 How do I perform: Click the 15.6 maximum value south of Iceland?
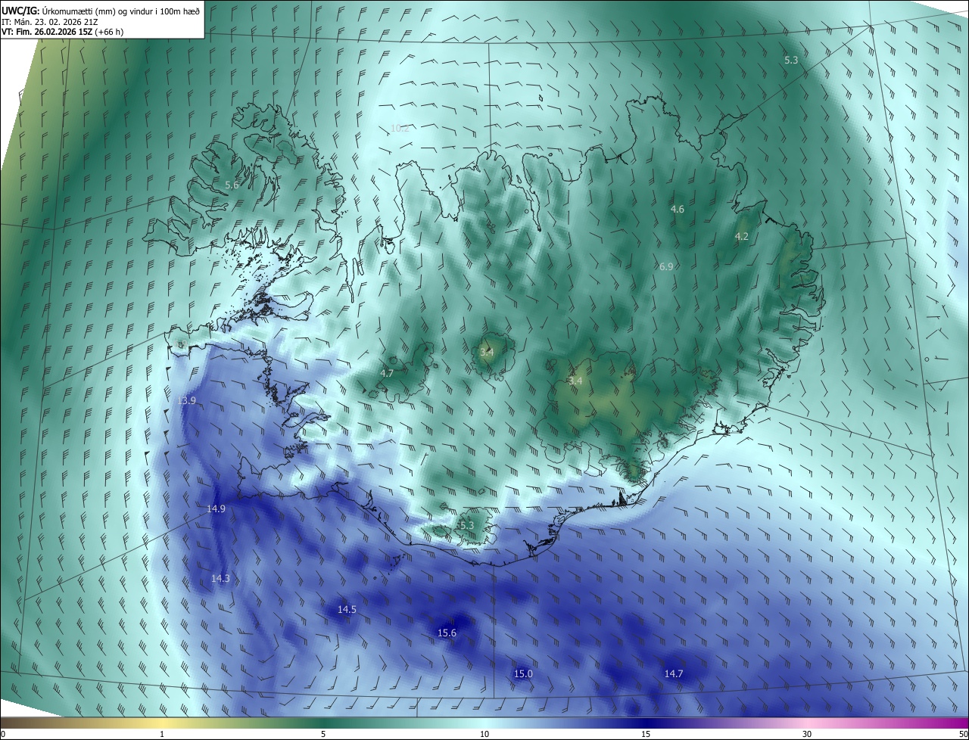click(447, 633)
